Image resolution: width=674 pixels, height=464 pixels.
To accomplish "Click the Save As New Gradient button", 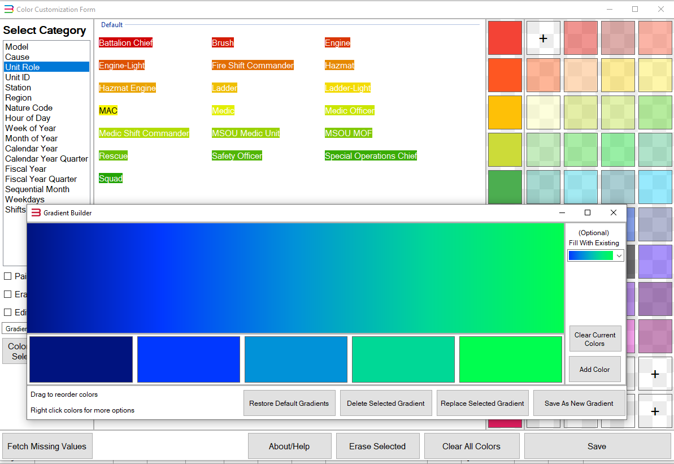I will coord(579,404).
